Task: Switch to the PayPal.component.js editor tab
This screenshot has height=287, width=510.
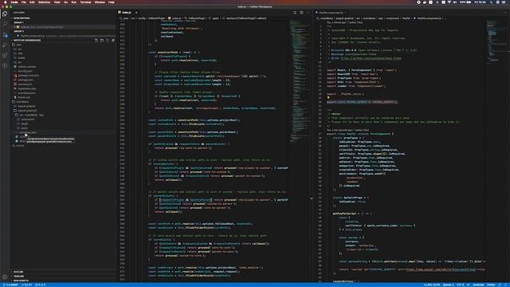Action: tap(331, 13)
